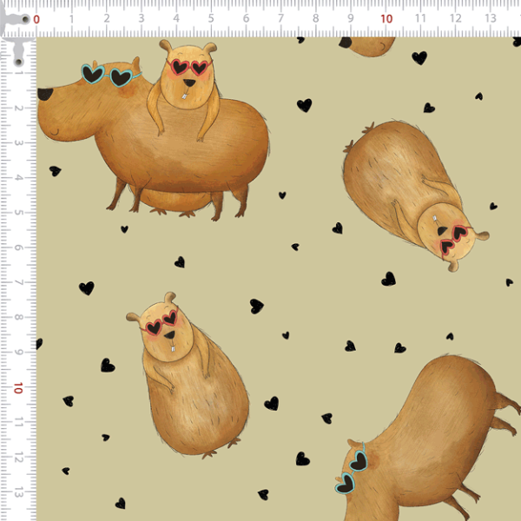The width and height of the screenshot is (521, 521).
Task: Click the red heart sunglasses on the standing capybara
Action: tap(164, 323)
